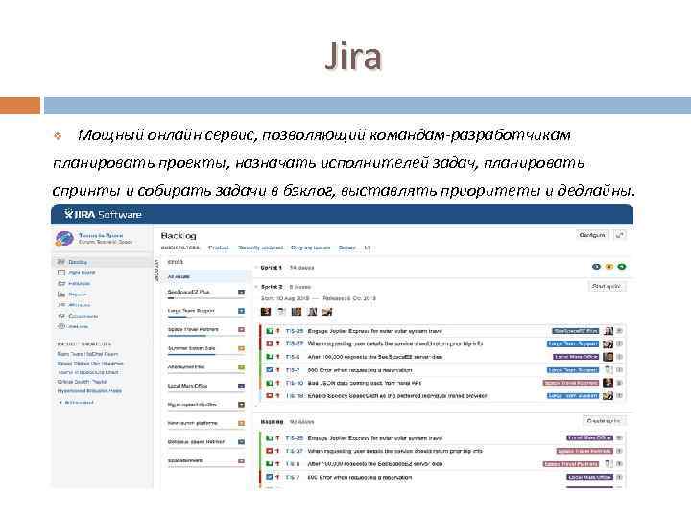Click task type icon of TIS-7 in Backlog section
Viewport: 691px width, 518px height.
269,477
